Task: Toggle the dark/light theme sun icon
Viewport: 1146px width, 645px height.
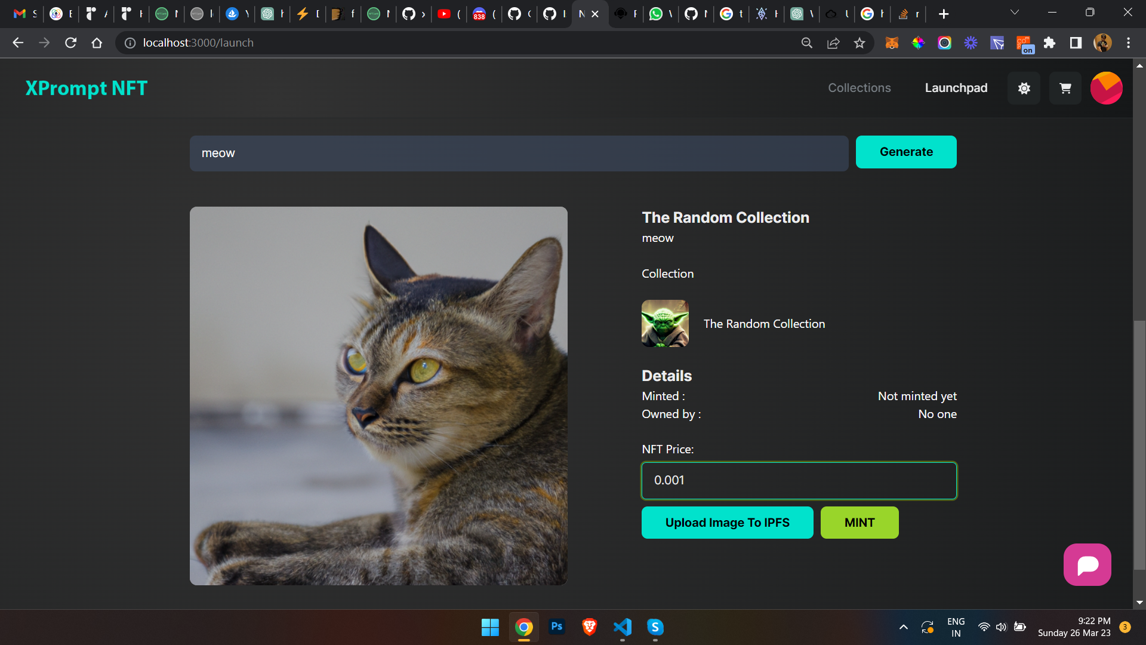Action: coord(1024,88)
